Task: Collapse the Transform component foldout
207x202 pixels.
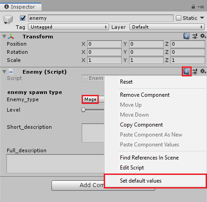Action: [x=5, y=37]
